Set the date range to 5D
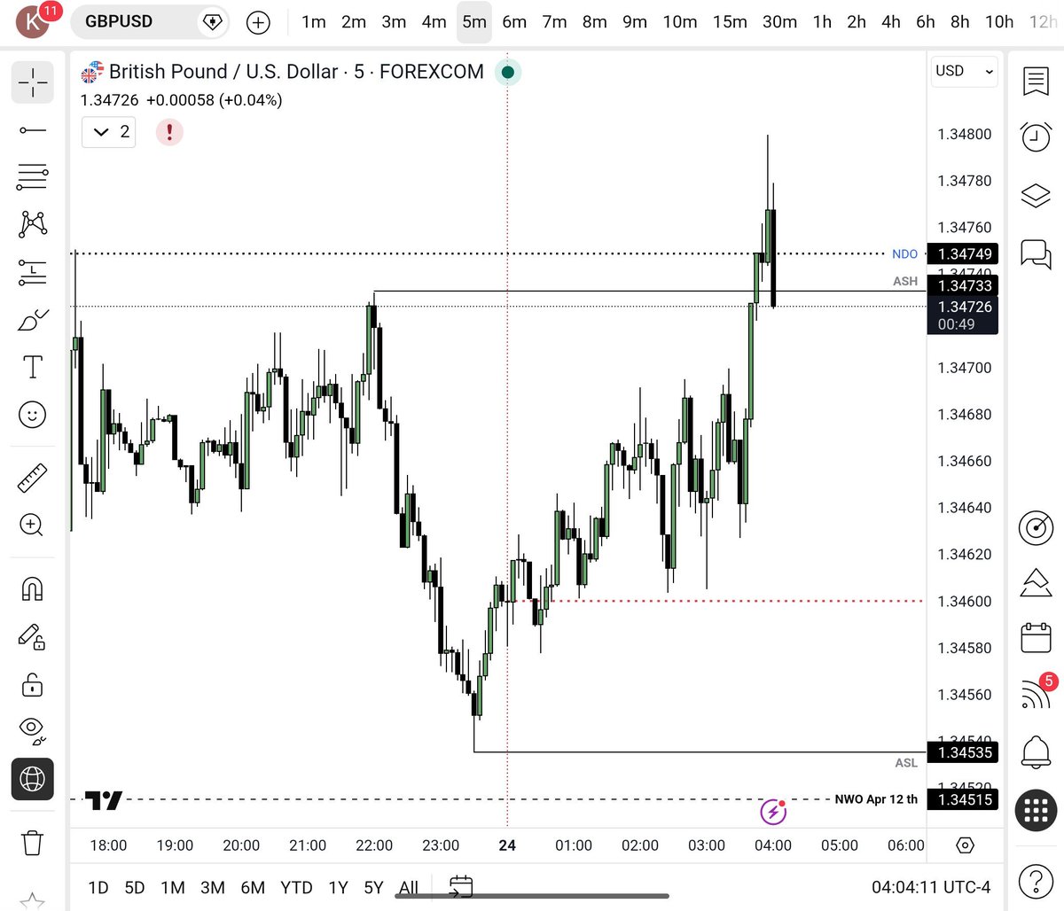The image size is (1064, 911). click(x=135, y=887)
